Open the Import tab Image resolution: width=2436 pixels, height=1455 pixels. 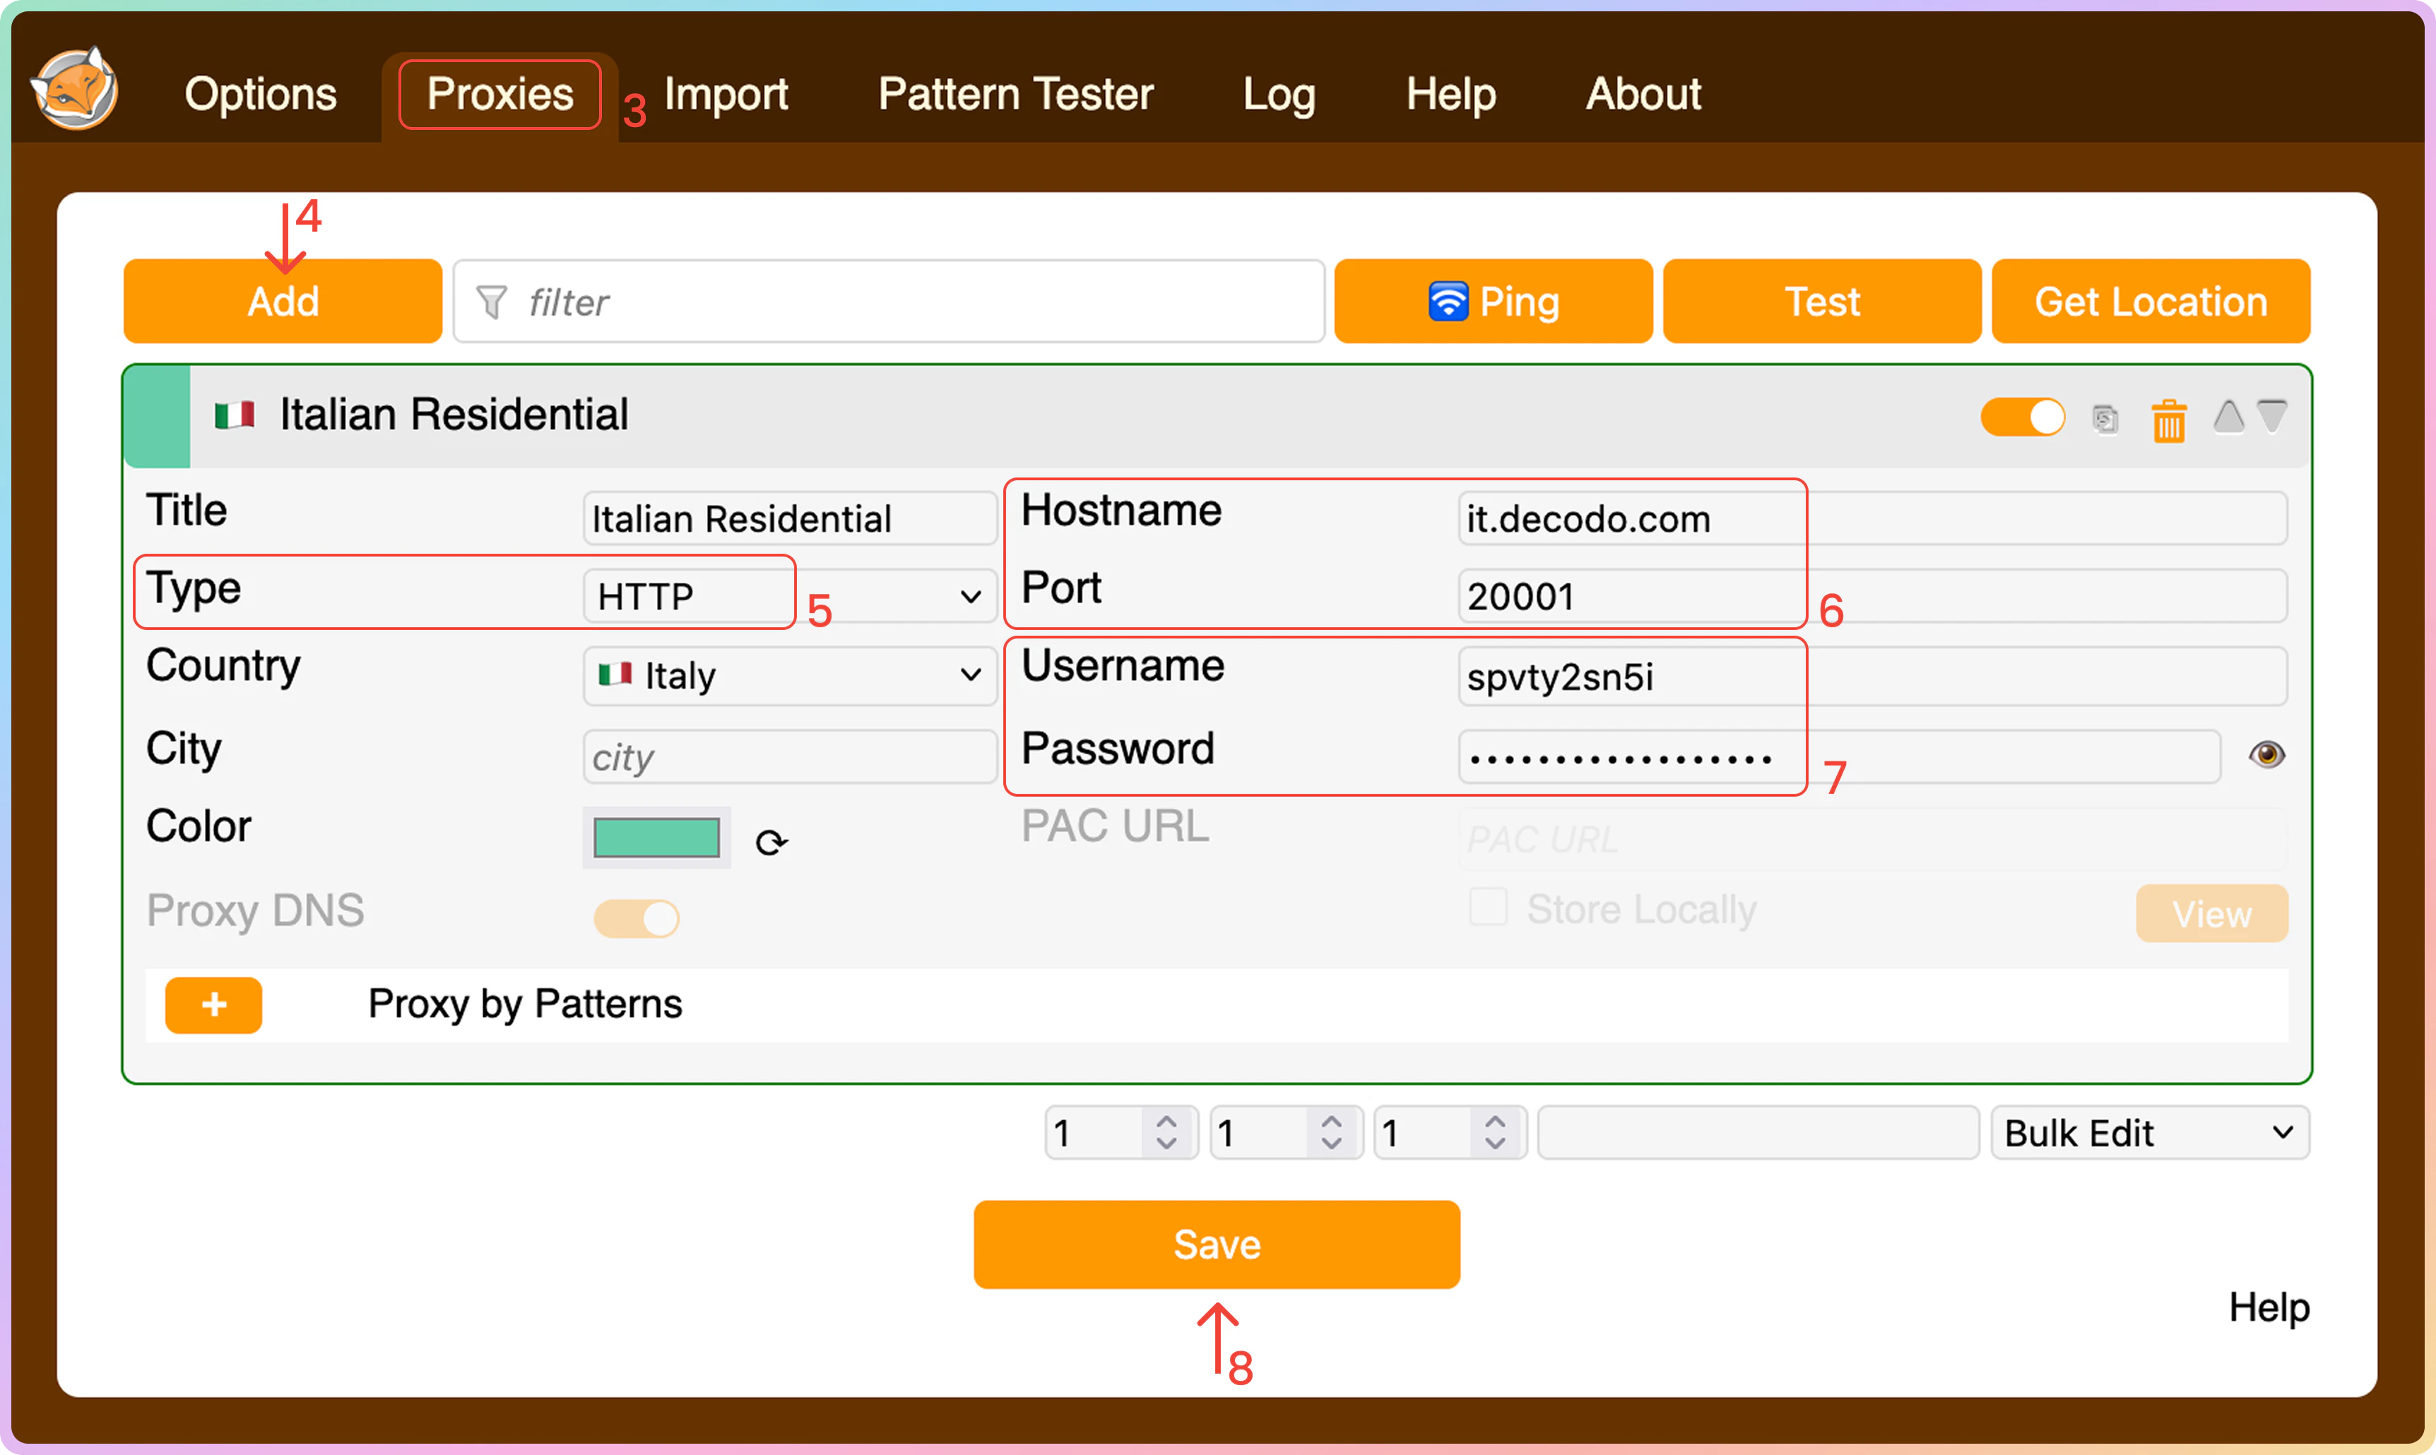point(726,94)
